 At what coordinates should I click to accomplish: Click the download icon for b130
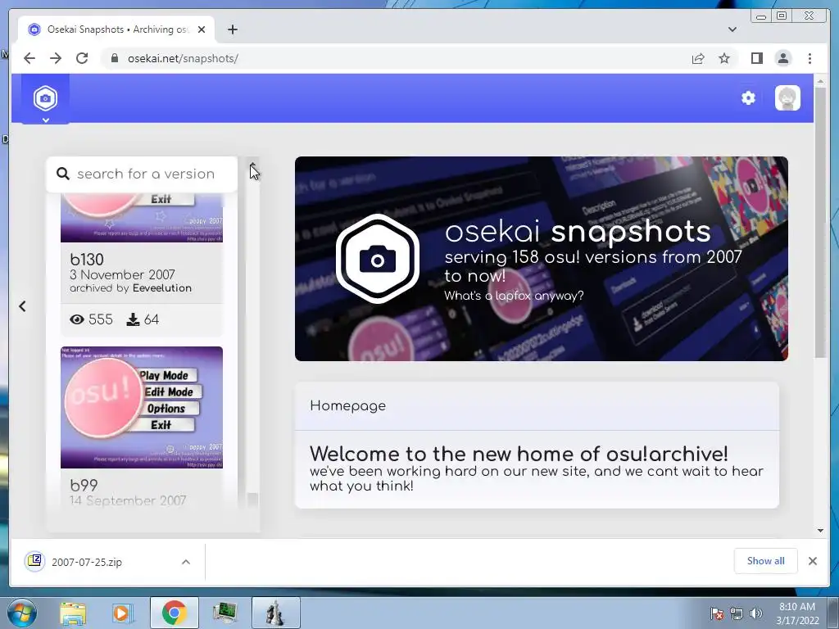(133, 319)
